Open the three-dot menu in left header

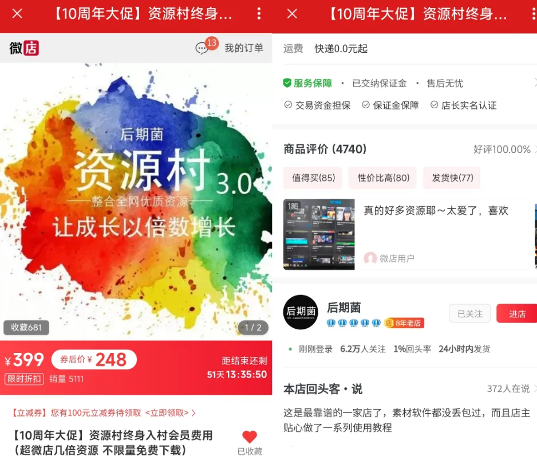pyautogui.click(x=259, y=14)
